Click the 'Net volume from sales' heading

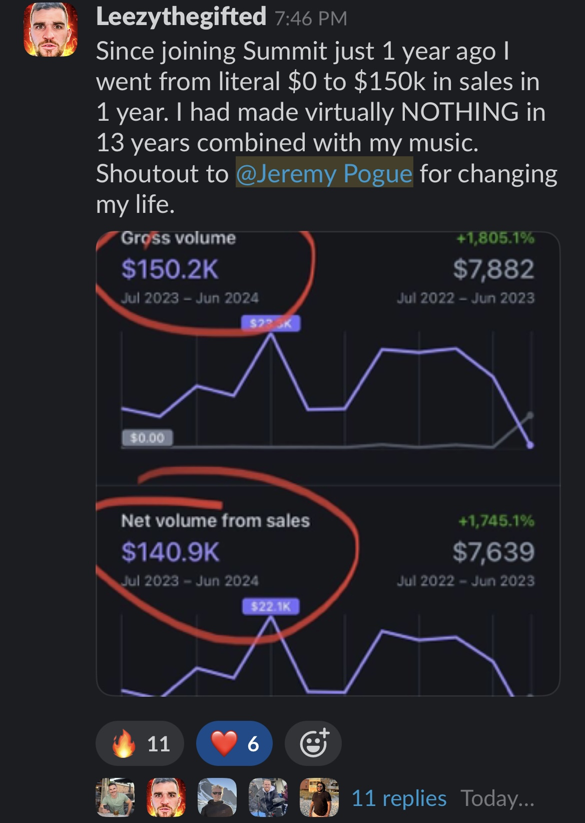pos(215,521)
